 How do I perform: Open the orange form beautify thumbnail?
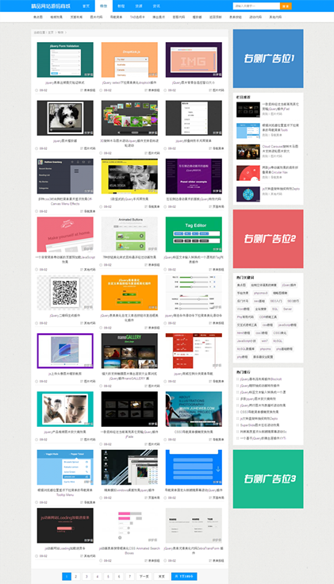click(129, 293)
